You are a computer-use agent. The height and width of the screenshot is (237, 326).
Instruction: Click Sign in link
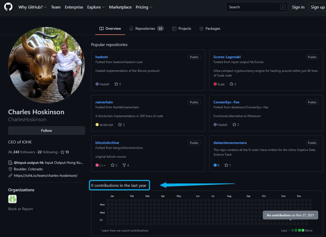point(298,7)
